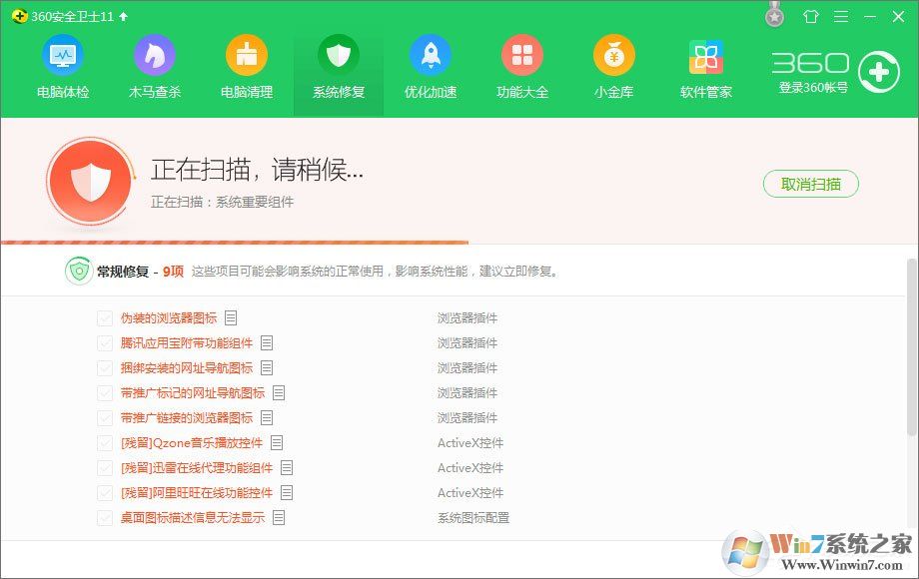
Task: Open details for 带推广标记的网址导航图标
Action: point(277,392)
